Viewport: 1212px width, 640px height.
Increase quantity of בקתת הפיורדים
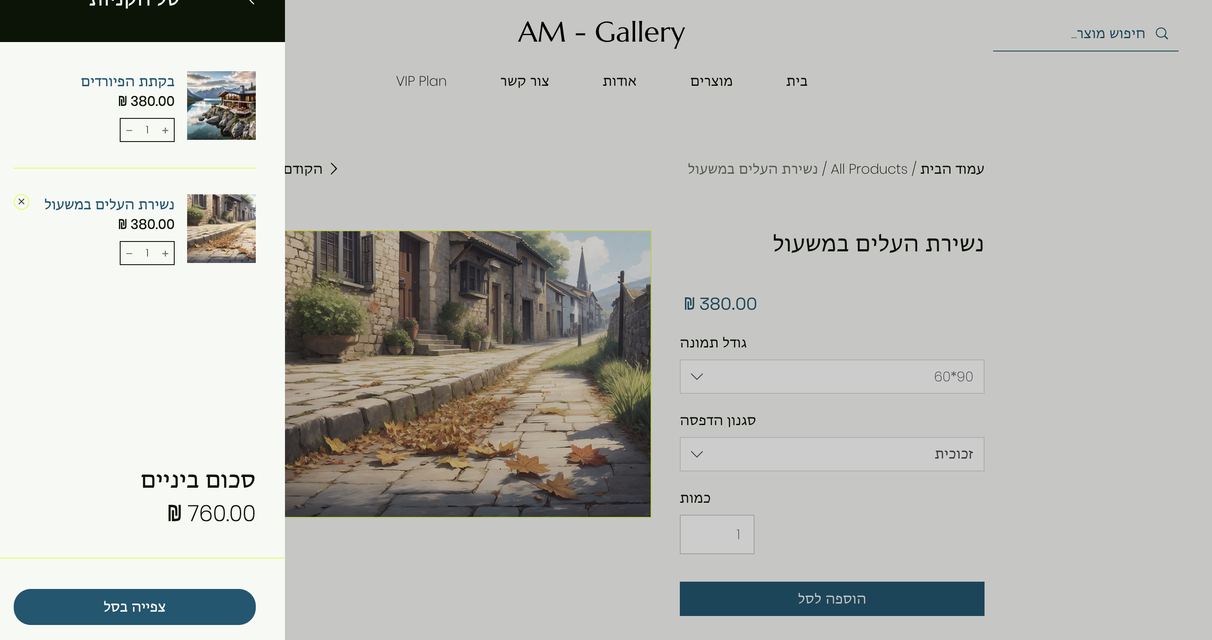click(165, 130)
